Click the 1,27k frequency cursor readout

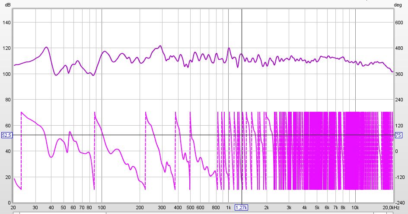[x=241, y=208]
